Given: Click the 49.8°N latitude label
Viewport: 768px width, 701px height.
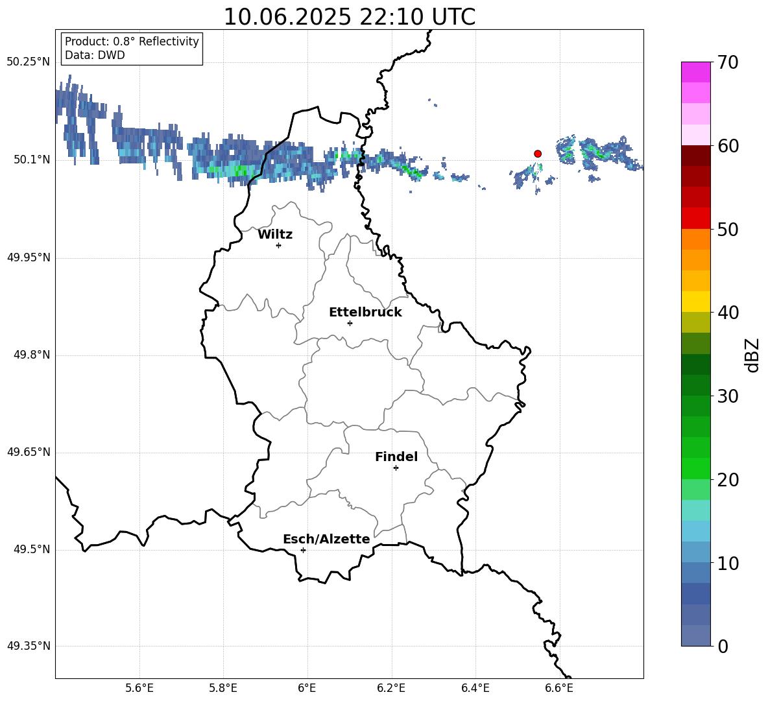Looking at the screenshot, I should click(x=32, y=355).
